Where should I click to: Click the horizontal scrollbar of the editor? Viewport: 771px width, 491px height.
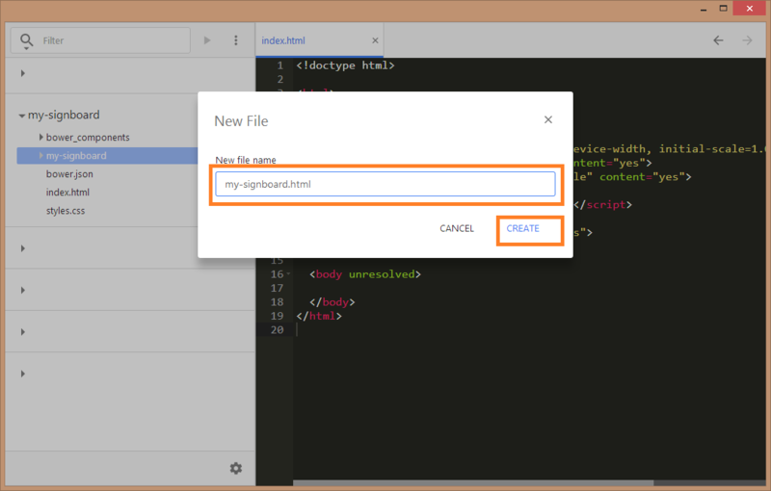point(473,483)
